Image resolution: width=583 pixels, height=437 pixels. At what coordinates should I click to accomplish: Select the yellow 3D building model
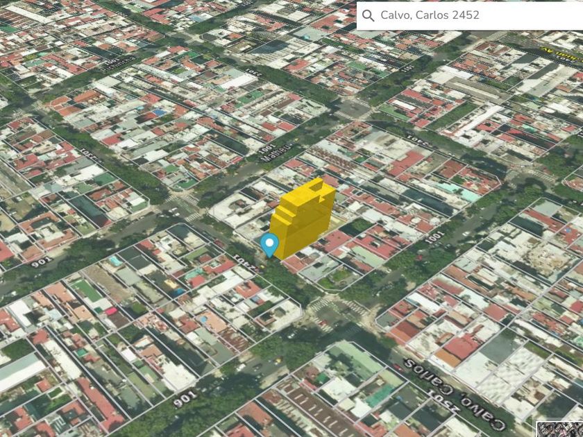303,218
